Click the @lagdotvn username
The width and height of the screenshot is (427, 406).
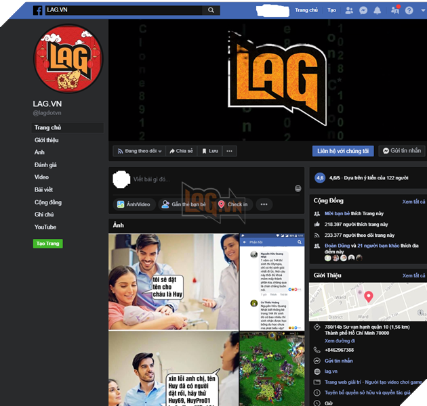click(x=47, y=113)
